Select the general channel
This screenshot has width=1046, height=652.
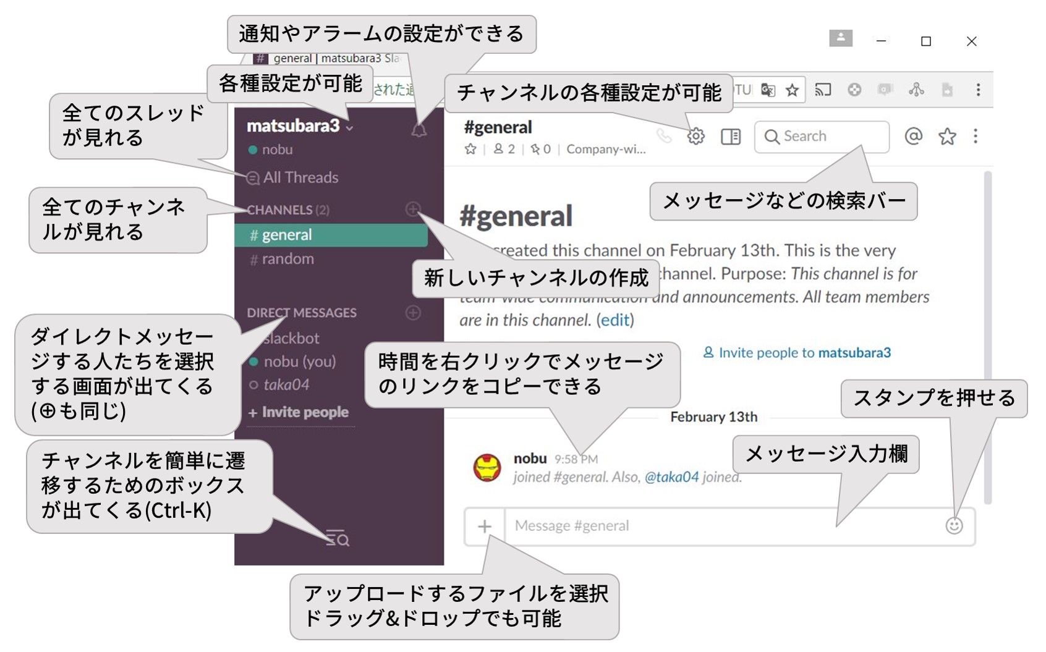(x=331, y=235)
